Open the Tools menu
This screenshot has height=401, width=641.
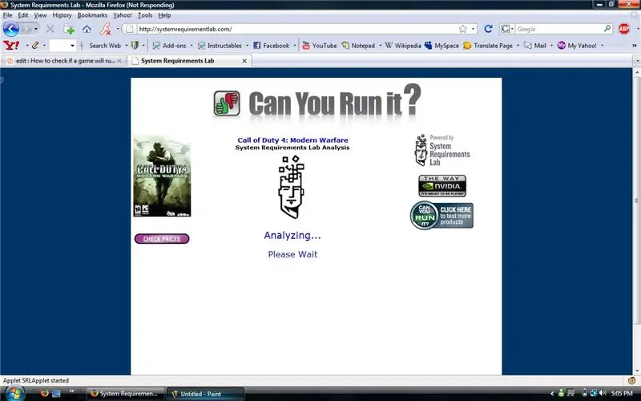pos(145,15)
